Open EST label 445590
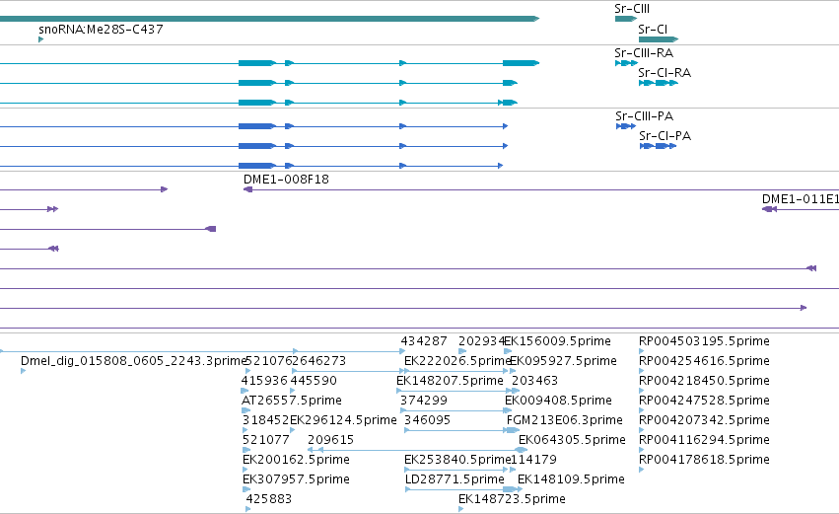Image resolution: width=839 pixels, height=514 pixels. point(314,381)
